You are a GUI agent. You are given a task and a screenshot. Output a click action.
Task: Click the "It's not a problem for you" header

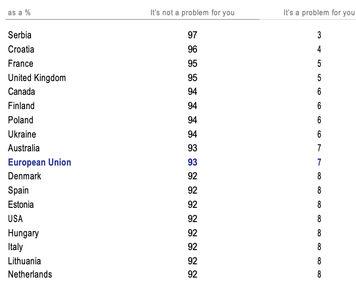coord(192,13)
